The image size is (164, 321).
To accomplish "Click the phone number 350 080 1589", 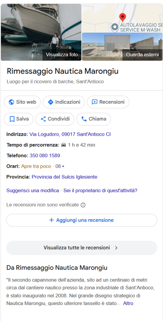I will (45, 155).
